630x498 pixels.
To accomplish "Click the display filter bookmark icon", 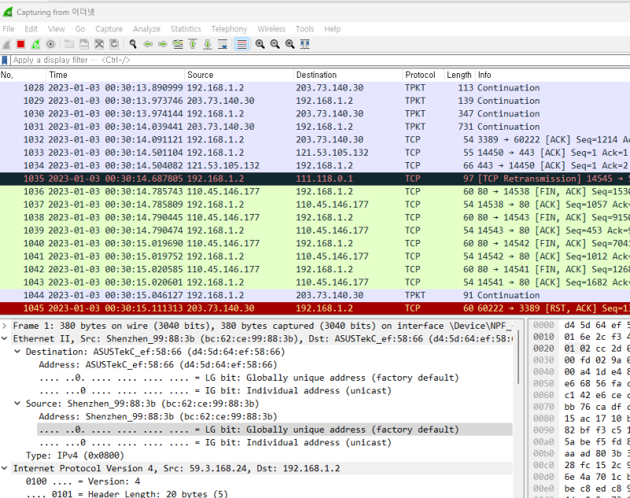I will 6,60.
